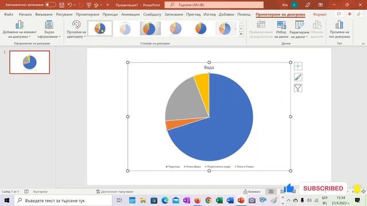
Task: Click the Windows taskbar search field
Action: 63,200
